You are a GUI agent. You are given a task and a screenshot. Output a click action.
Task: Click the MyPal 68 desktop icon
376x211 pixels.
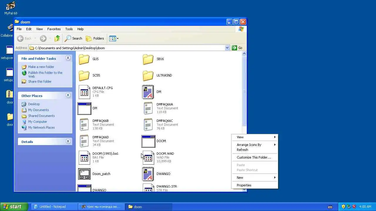11,8
